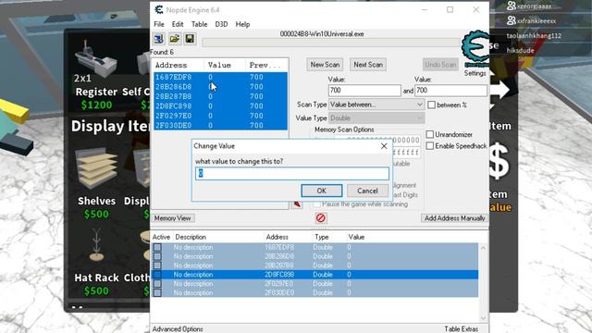Click the Value column header in results
The width and height of the screenshot is (592, 333).
click(219, 65)
